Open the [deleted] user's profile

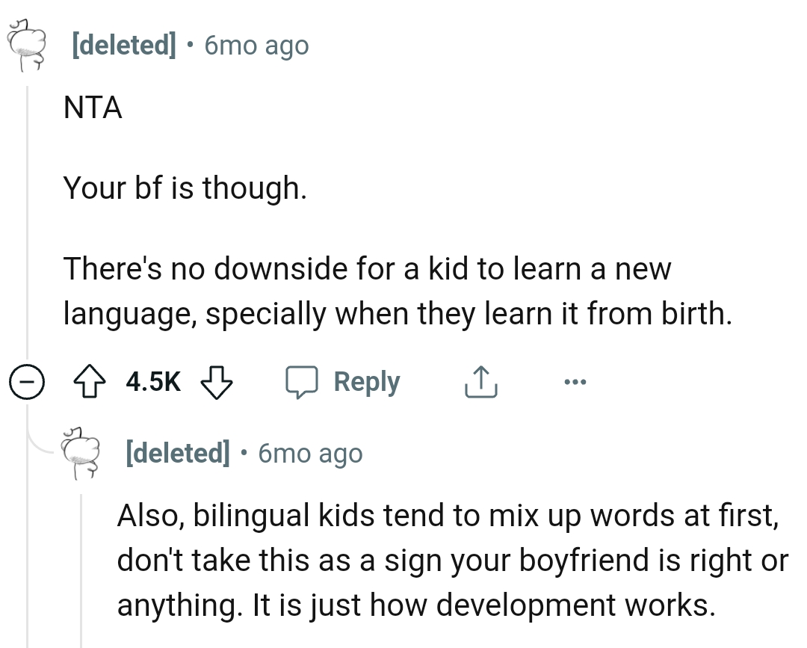[122, 45]
